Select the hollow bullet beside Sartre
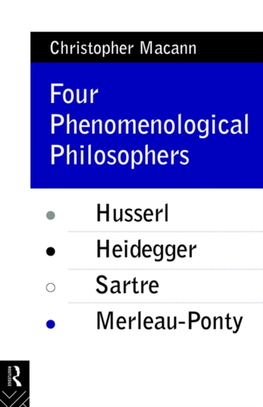 [51, 287]
